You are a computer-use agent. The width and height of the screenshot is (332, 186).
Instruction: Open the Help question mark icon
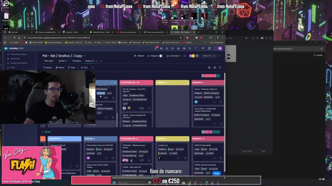pos(196,48)
